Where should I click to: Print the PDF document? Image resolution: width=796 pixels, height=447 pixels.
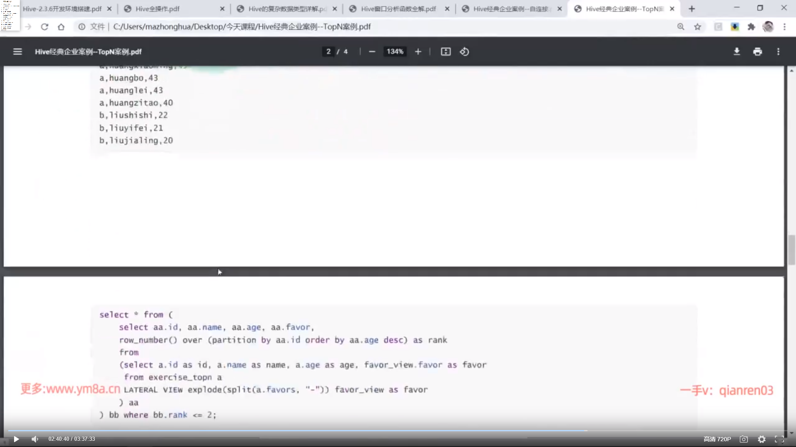[757, 52]
